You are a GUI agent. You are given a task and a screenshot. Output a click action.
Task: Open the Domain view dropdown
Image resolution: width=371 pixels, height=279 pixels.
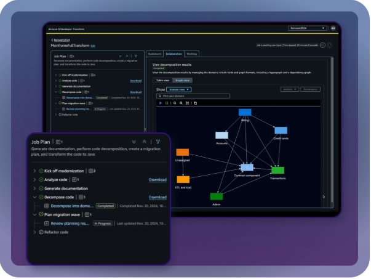(x=179, y=89)
